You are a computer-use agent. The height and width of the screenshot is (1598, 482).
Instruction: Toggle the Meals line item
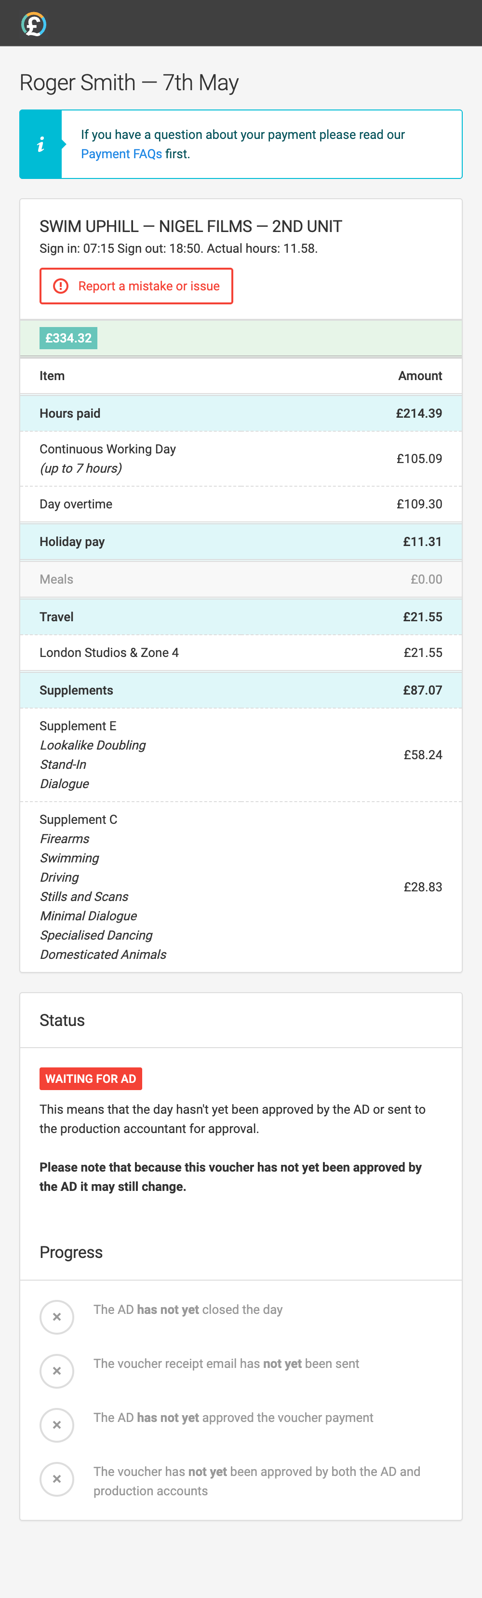(241, 579)
